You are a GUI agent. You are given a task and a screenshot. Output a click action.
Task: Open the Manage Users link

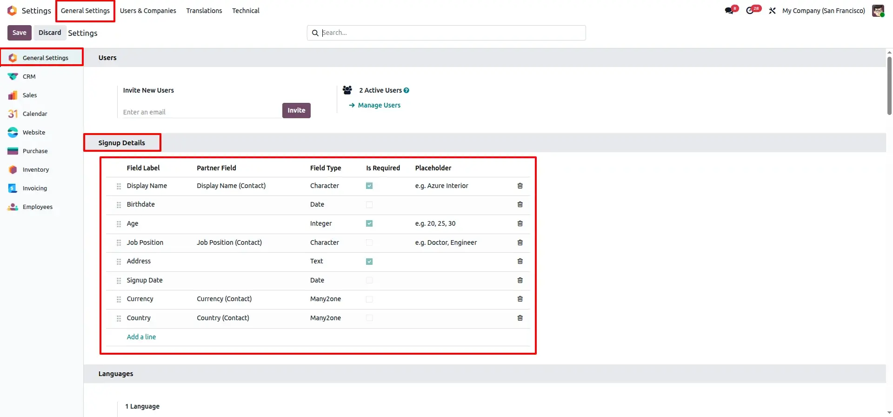point(375,105)
